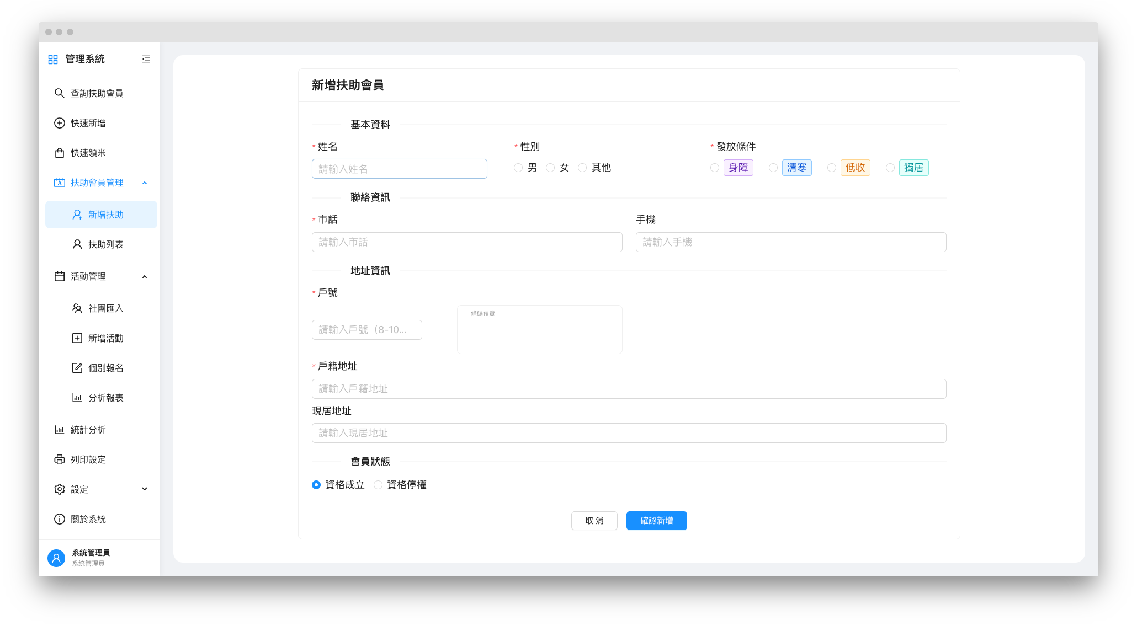Select the 男 gender radio button

click(x=518, y=168)
